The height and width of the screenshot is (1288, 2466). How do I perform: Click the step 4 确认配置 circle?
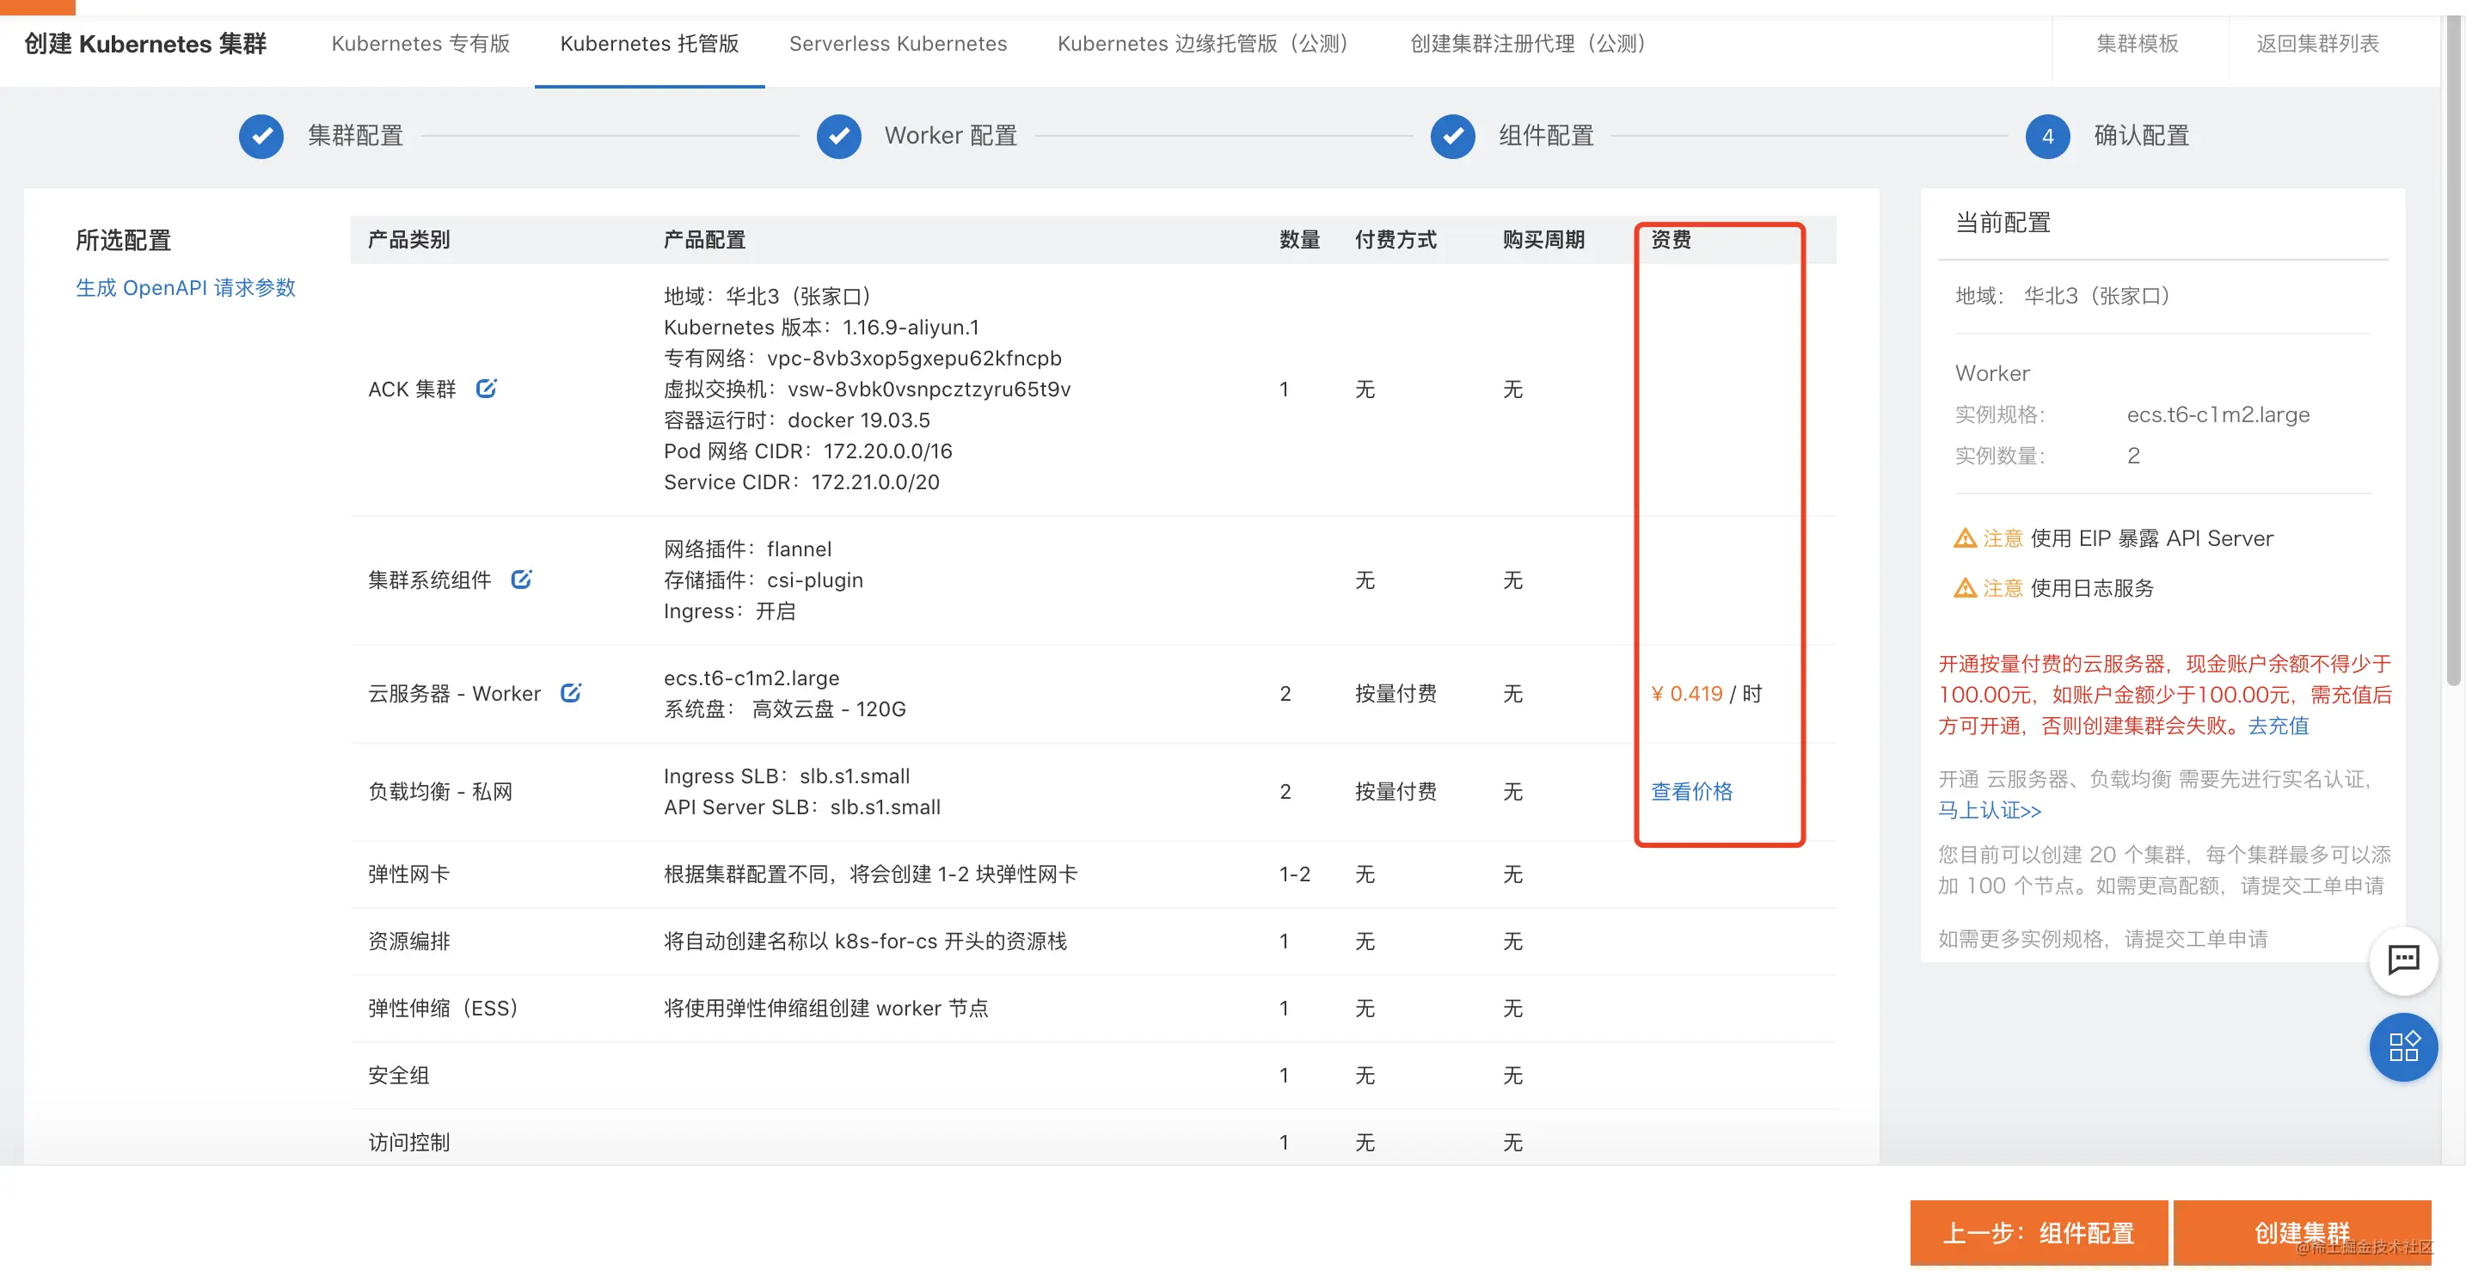pos(2047,136)
